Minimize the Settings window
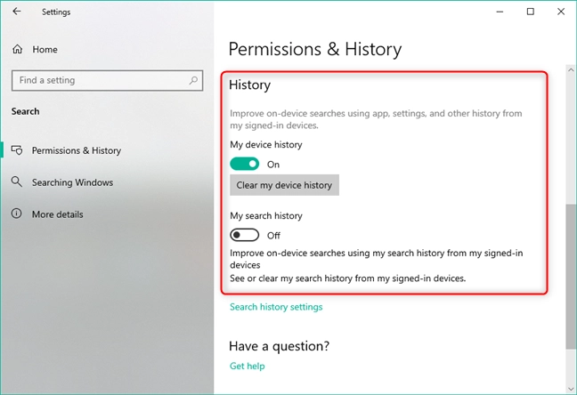This screenshot has height=395, width=577. (500, 12)
